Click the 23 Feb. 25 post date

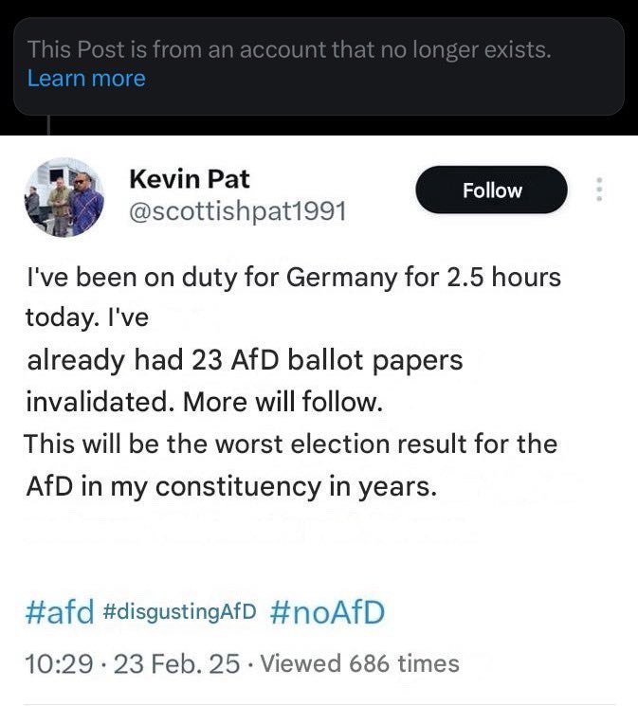[x=176, y=664]
